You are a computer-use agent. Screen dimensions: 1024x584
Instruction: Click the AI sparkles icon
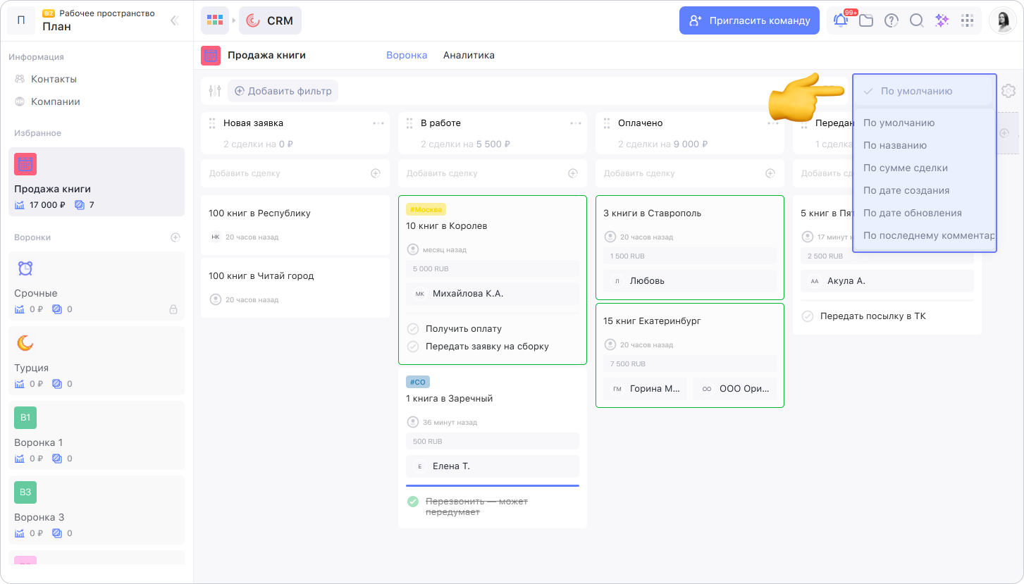pyautogui.click(x=942, y=20)
